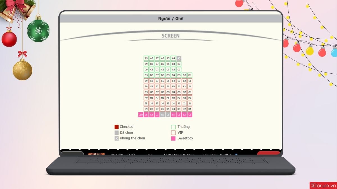Select seat A6

pyautogui.click(x=163, y=58)
